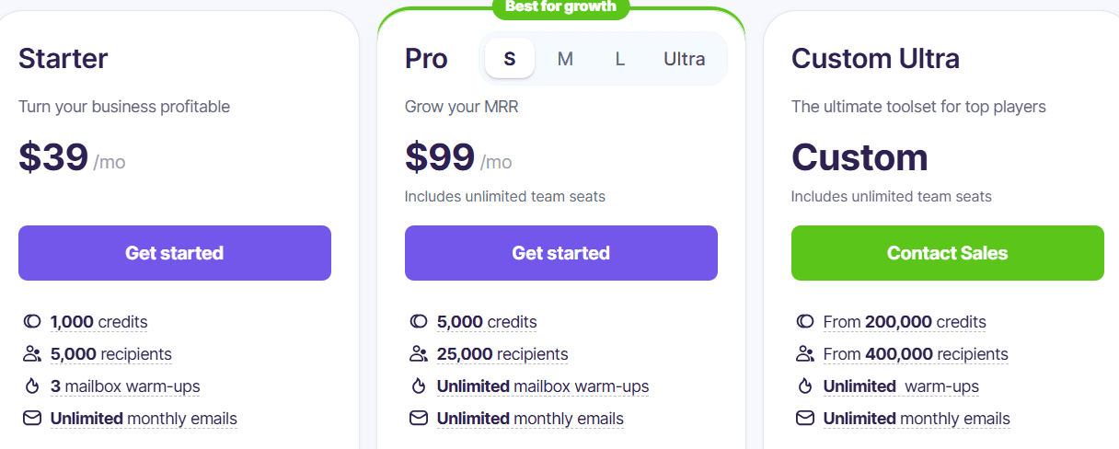Switch Pro plan to M size
Image resolution: width=1119 pixels, height=449 pixels.
[565, 59]
